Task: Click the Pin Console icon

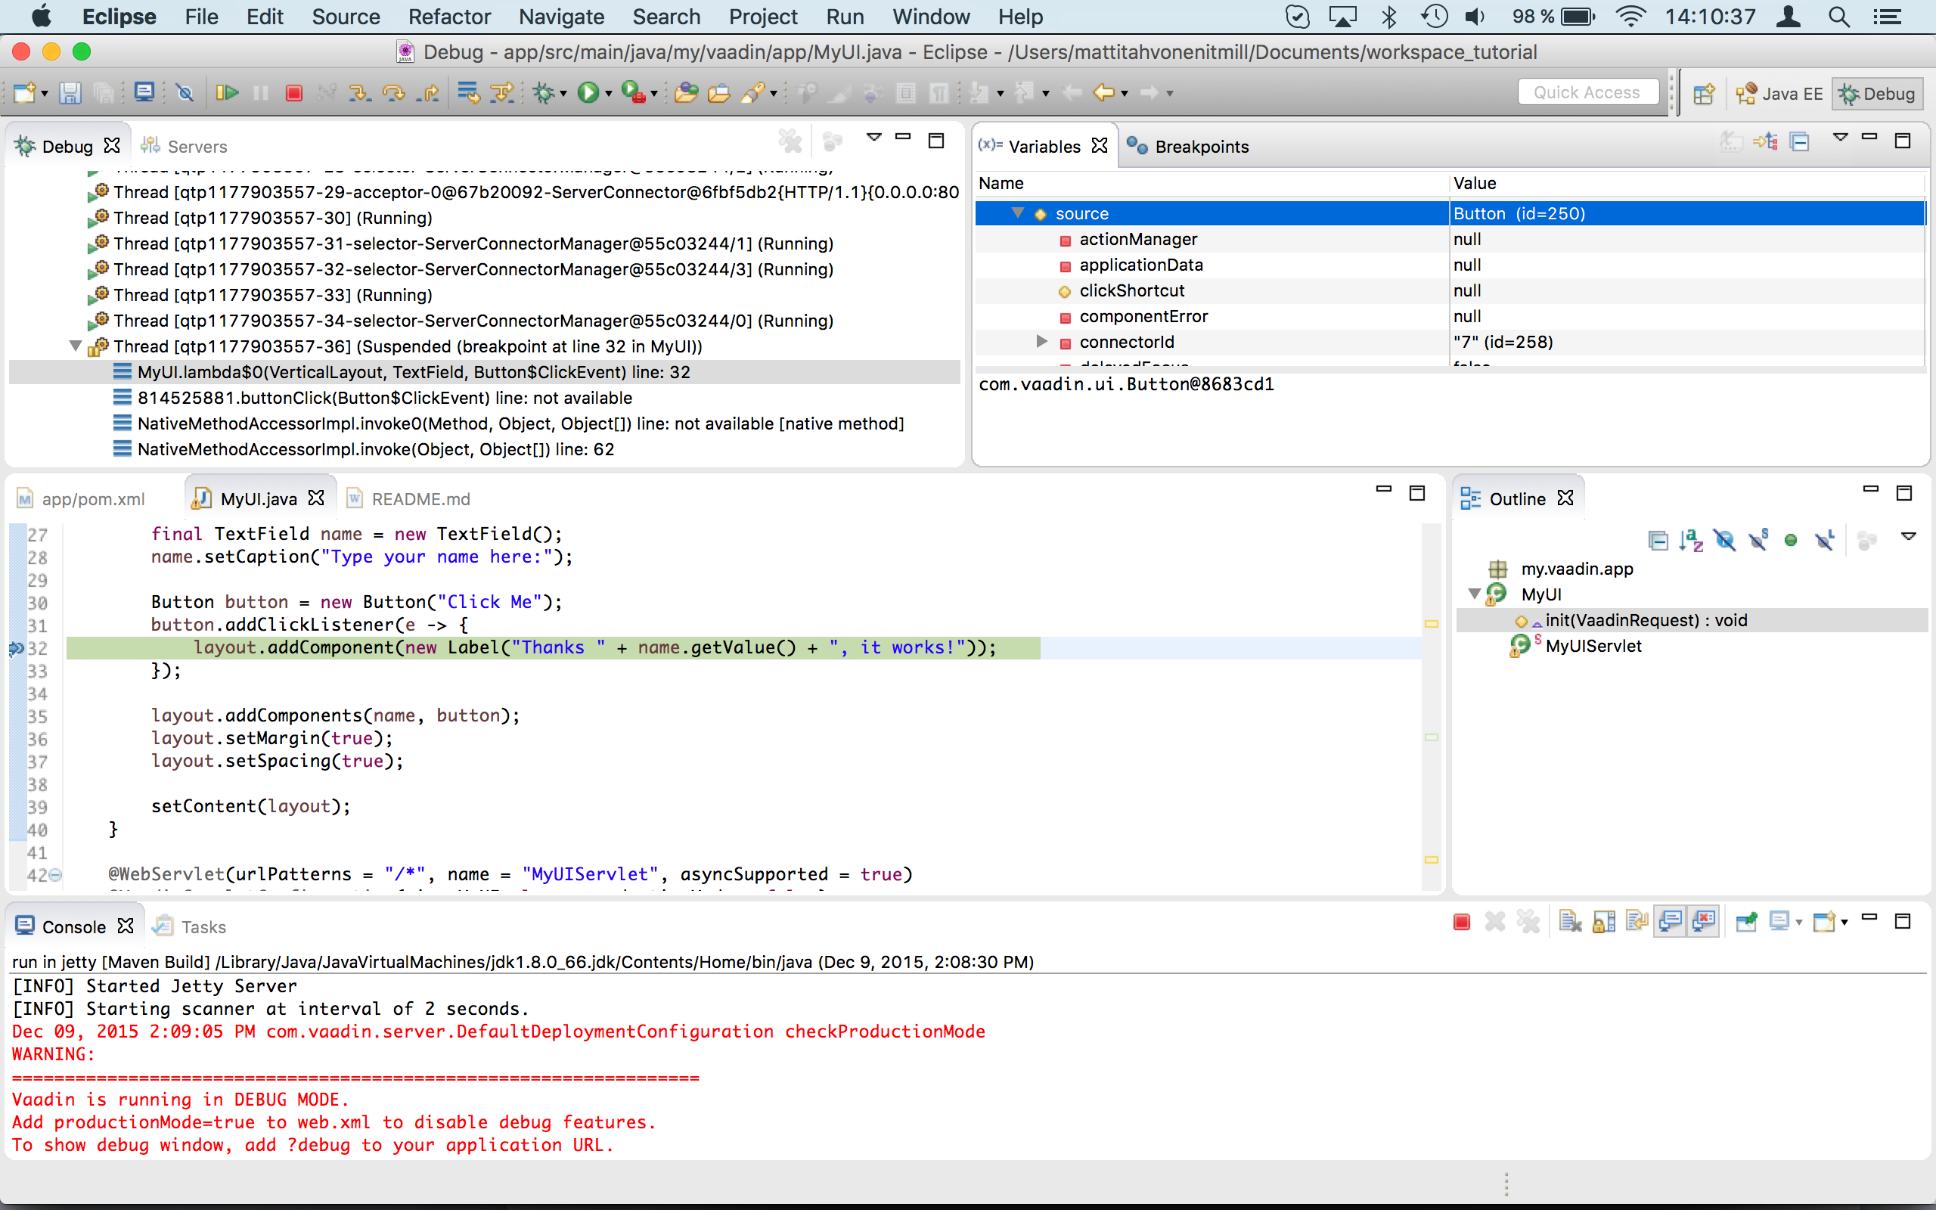Action: click(x=1746, y=922)
